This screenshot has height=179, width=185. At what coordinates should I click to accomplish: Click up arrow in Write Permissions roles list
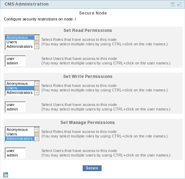click(x=37, y=83)
